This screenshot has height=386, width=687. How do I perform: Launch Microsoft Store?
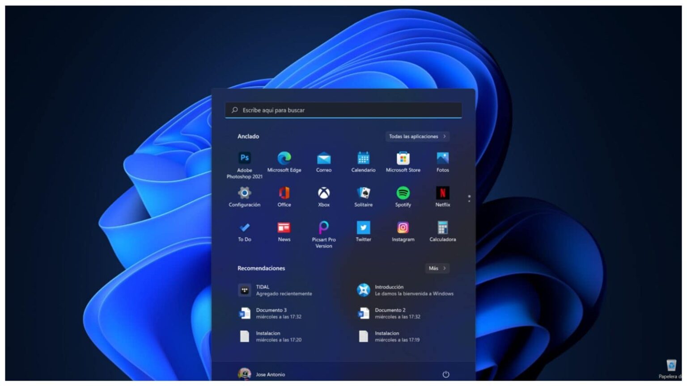tap(403, 162)
